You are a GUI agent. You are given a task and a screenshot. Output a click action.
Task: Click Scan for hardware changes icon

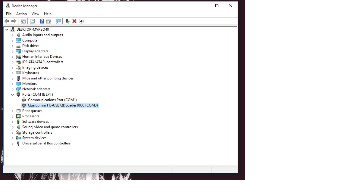pyautogui.click(x=58, y=21)
